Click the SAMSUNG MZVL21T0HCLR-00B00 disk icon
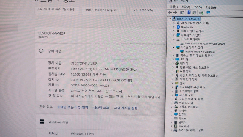Screen dimensions: 243x137 (182, 44)
